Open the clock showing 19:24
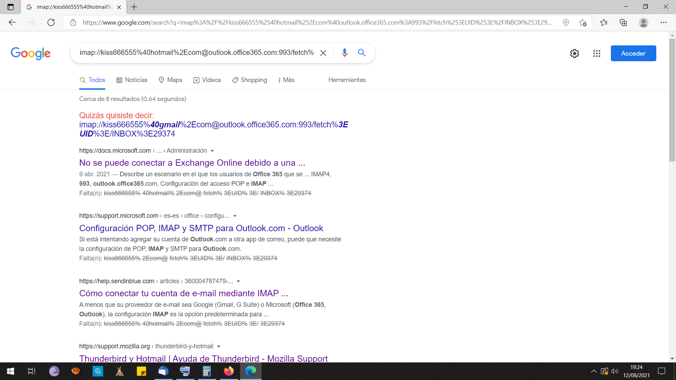Viewport: 676px width, 380px height. coord(636,371)
